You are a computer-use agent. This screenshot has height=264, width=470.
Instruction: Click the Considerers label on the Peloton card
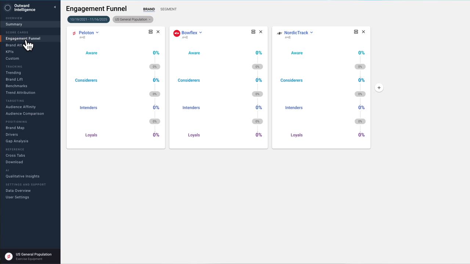click(x=86, y=80)
